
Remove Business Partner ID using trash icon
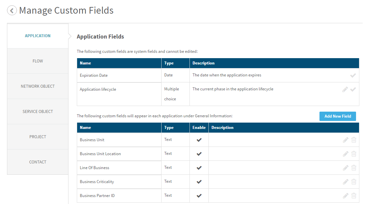[354, 196]
